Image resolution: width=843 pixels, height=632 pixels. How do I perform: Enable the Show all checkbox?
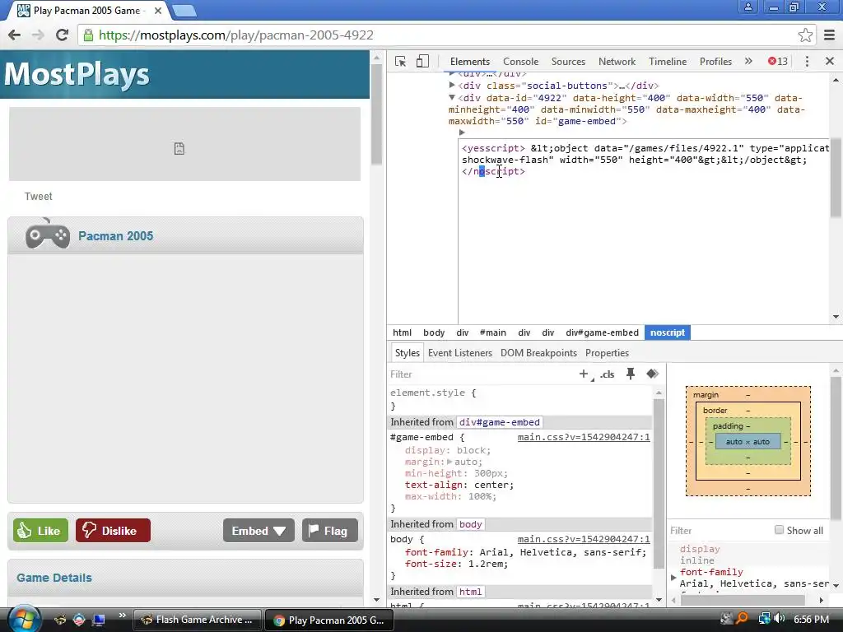[779, 530]
